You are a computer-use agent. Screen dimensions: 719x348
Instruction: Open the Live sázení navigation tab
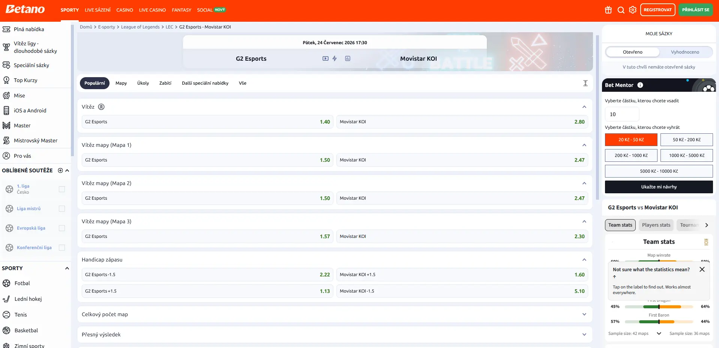pyautogui.click(x=98, y=10)
